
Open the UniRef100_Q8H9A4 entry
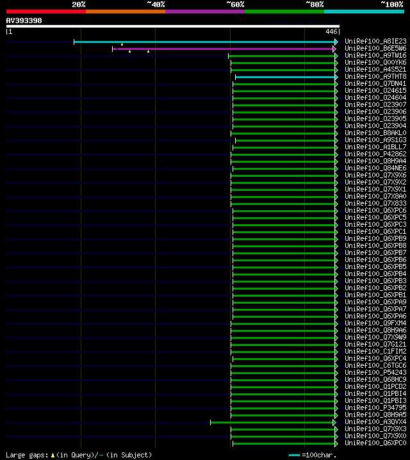pos(375,161)
